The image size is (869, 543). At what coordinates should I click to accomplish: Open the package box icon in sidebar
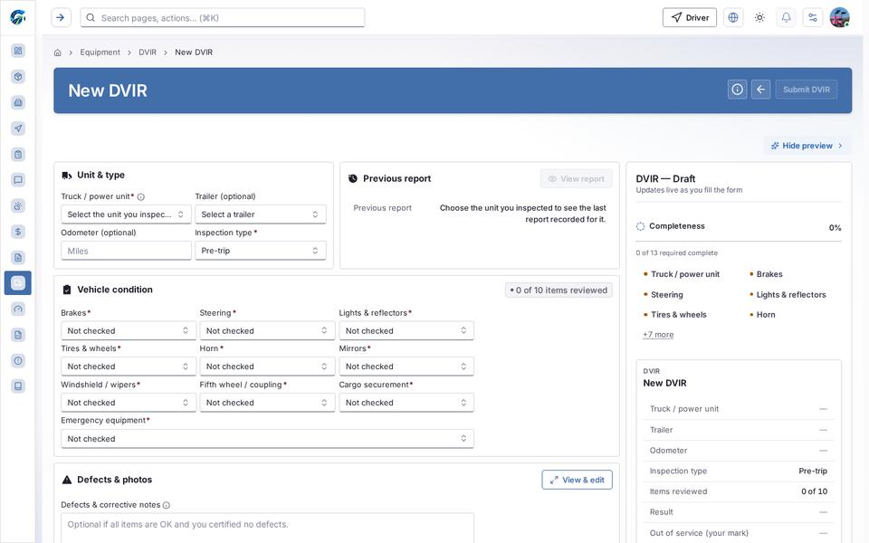[18, 76]
